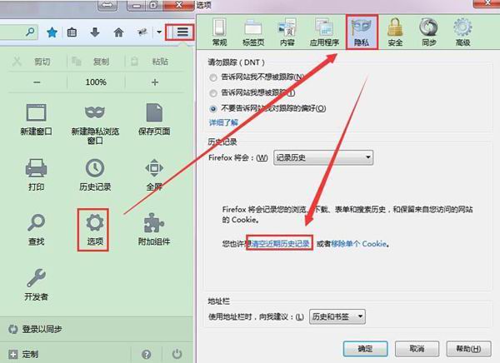This screenshot has height=363, width=500.
Task: Open the hamburger menu button
Action: [182, 32]
